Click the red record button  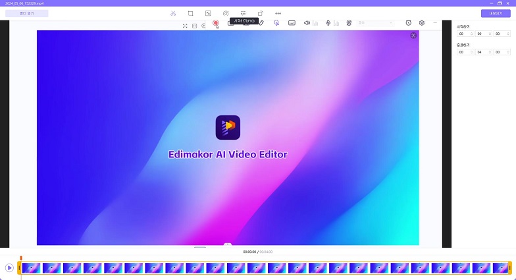pos(215,23)
